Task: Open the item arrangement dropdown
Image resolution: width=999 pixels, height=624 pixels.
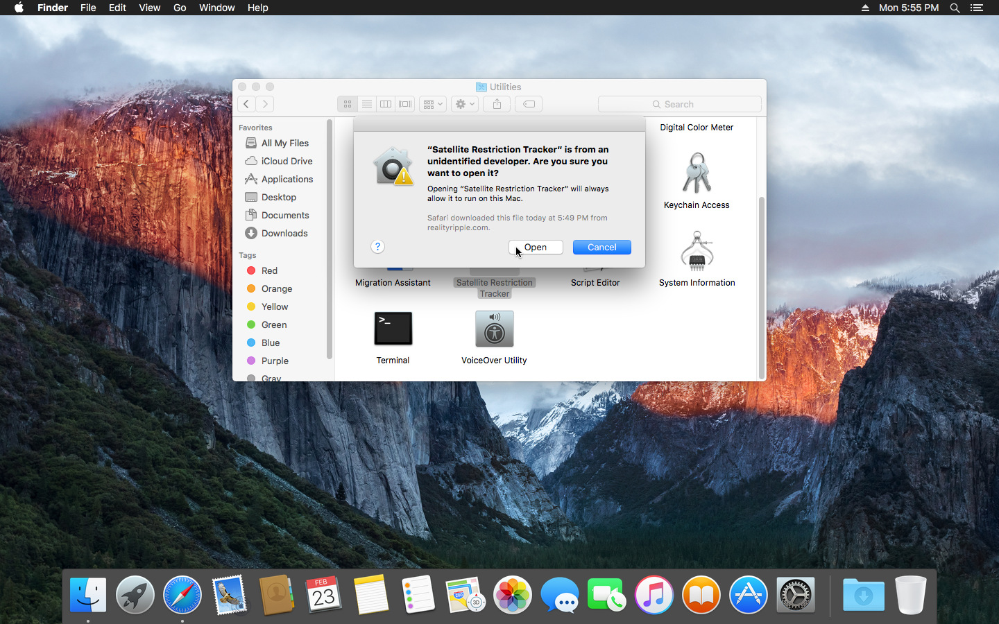Action: coord(432,104)
